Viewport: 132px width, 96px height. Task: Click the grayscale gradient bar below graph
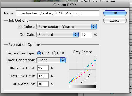coord(82,87)
